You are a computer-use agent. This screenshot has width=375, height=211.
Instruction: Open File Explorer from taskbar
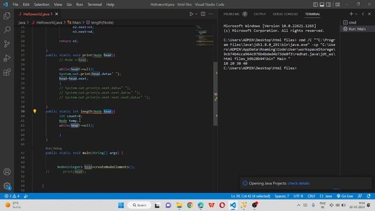179,205
